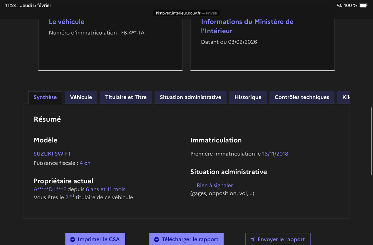Image resolution: width=373 pixels, height=245 pixels.
Task: Tap the histovec.interieur.gouv.fr address bar
Action: 186,13
